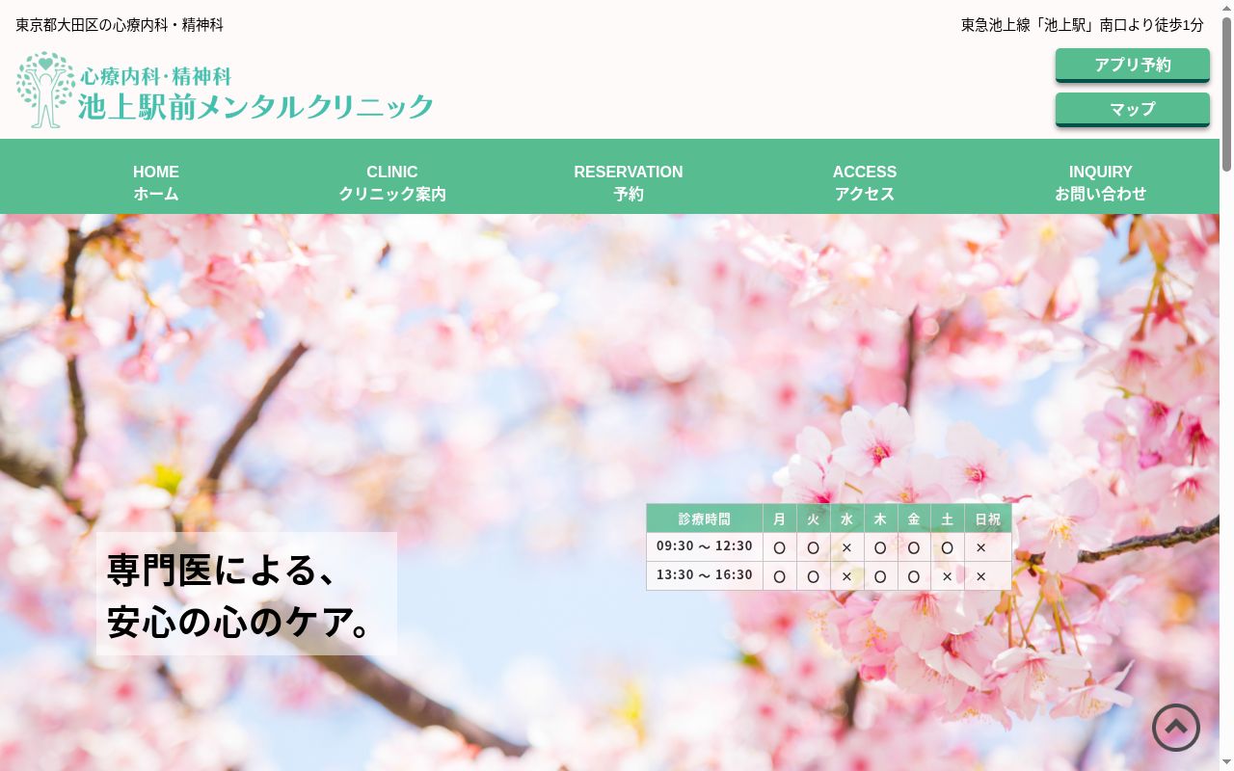Click the 専門医による、 headline line
1234x771 pixels.
click(223, 570)
